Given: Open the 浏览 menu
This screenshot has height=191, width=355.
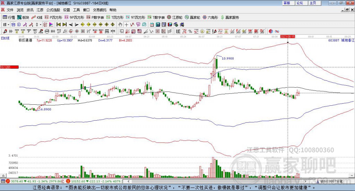Looking at the screenshot, I should 20,10.
